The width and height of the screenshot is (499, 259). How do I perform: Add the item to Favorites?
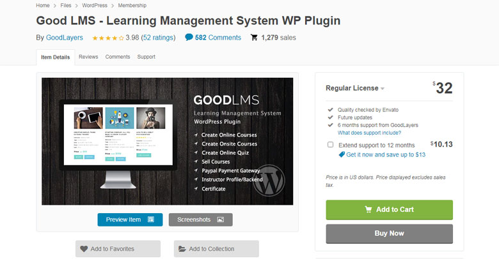tap(118, 249)
